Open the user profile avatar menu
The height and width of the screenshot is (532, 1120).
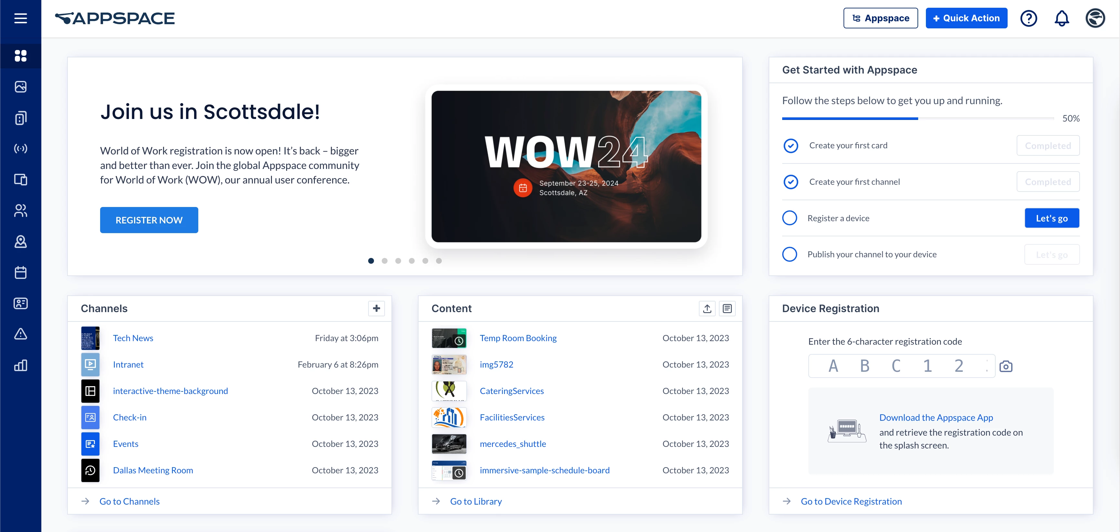click(1095, 18)
